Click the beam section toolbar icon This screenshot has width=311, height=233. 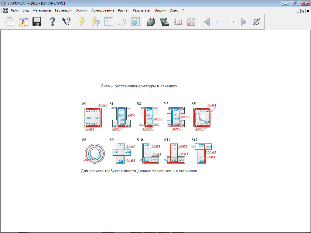tap(165, 22)
